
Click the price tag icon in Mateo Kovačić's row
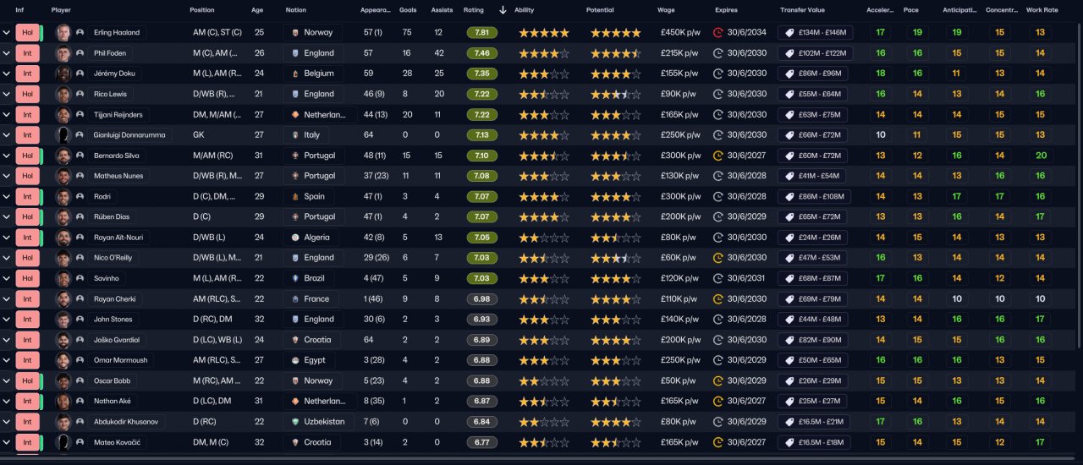(789, 442)
